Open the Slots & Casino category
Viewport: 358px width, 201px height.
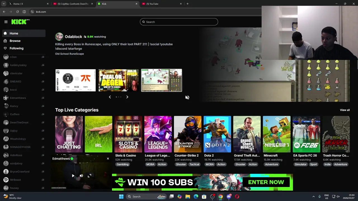click(128, 134)
